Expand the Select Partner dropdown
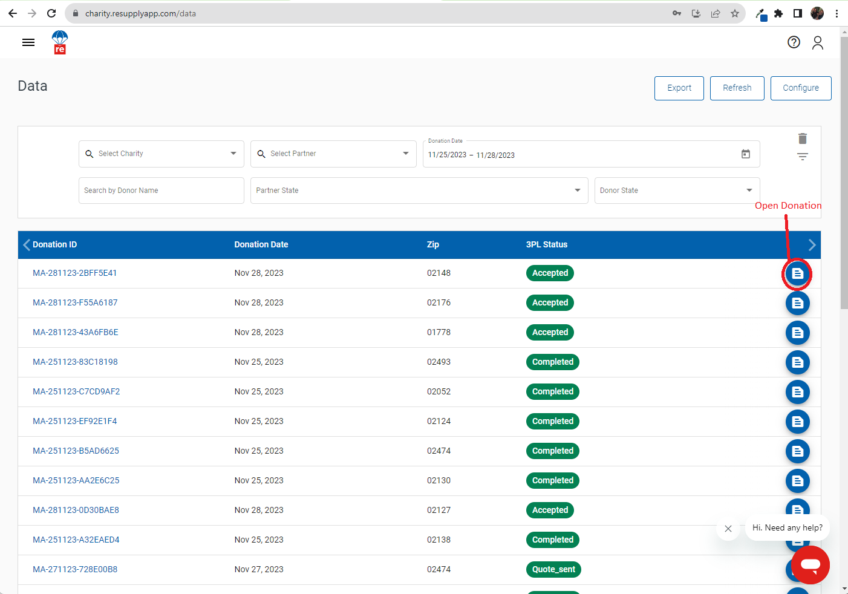 pos(333,154)
